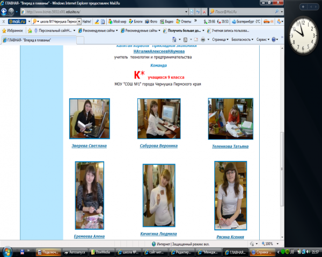322x257 pixels.
Task: Click the plus button on Windows Sidebar
Action: [303, 7]
